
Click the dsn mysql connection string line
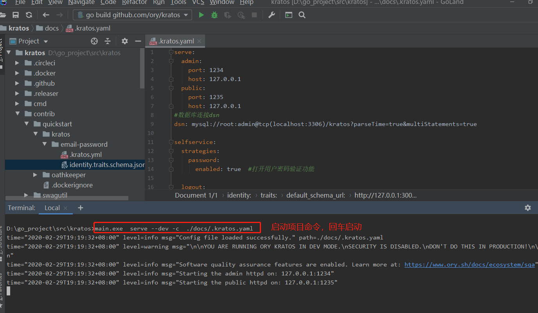click(326, 124)
